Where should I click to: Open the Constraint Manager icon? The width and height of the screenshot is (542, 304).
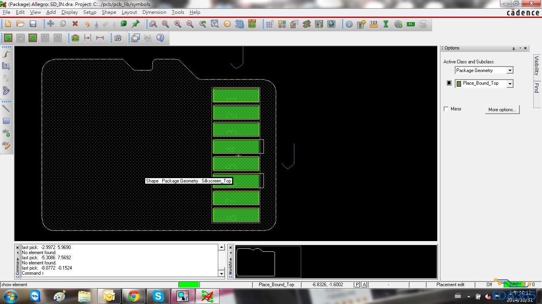(319, 24)
